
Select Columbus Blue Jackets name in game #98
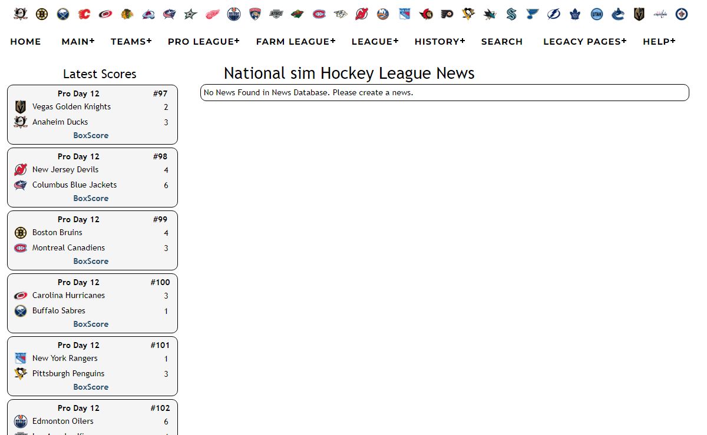coord(74,185)
